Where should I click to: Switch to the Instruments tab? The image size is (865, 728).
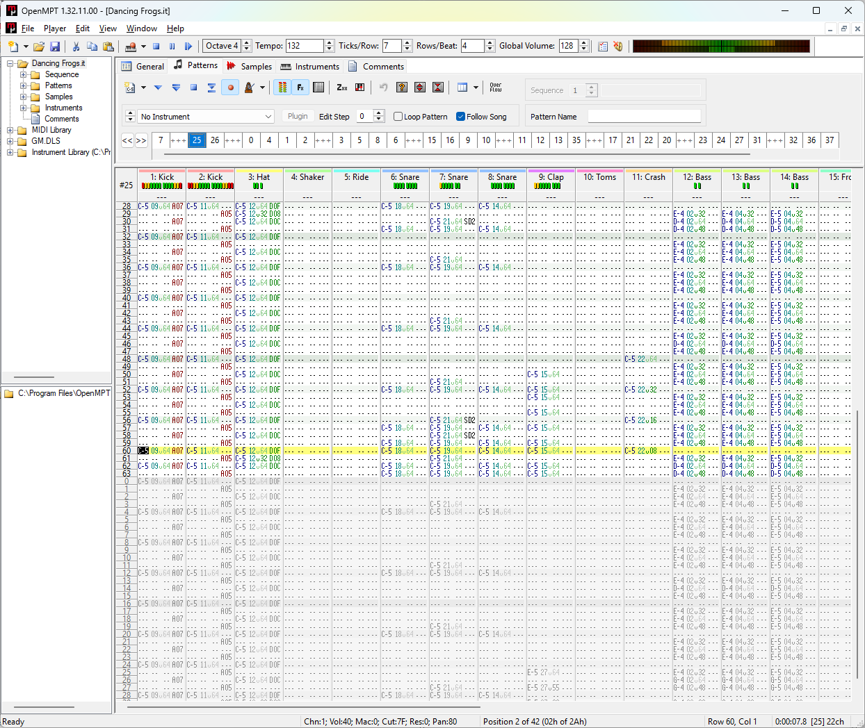(309, 67)
